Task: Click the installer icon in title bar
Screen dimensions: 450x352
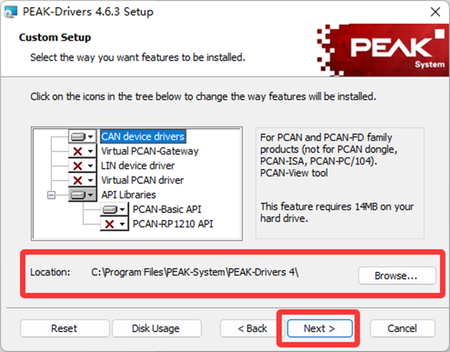Action: (x=10, y=12)
